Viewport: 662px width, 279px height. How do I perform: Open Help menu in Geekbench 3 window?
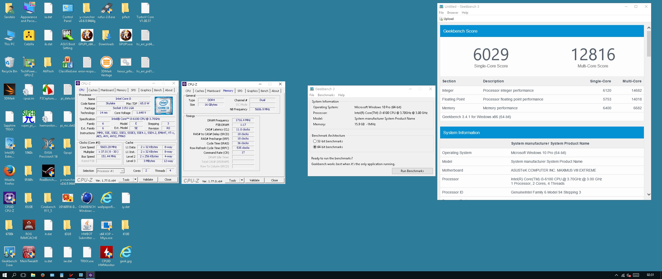(x=341, y=95)
